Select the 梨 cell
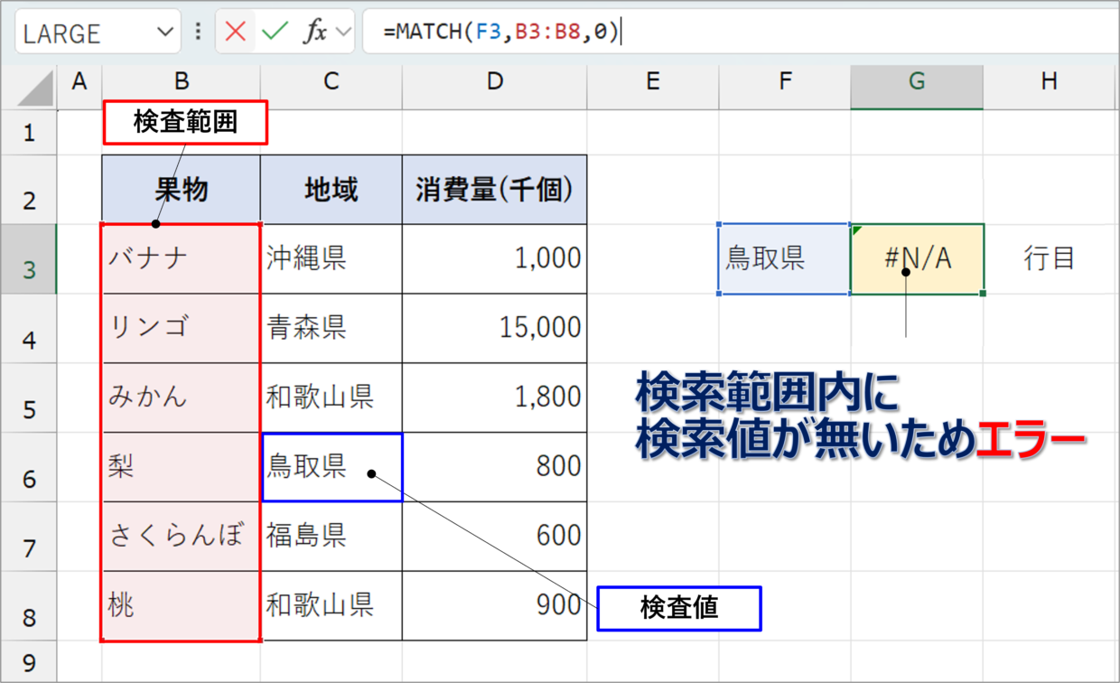Viewport: 1120px width, 683px height. [x=182, y=467]
